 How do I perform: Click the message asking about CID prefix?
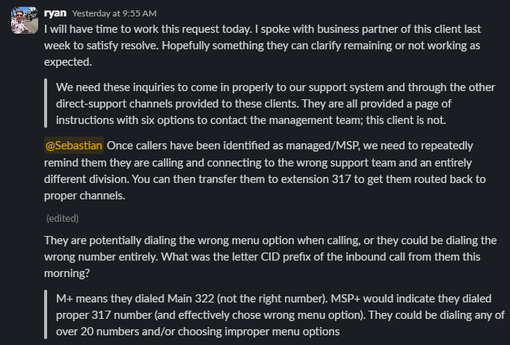coord(270,257)
